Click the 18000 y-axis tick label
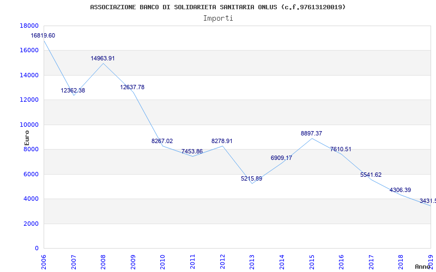436x272 pixels. (x=29, y=26)
